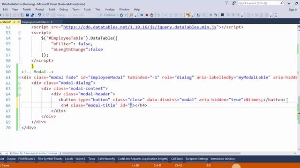Screen dimensions: 300x168
Task: Open the Build menu
Action: [52, 9]
